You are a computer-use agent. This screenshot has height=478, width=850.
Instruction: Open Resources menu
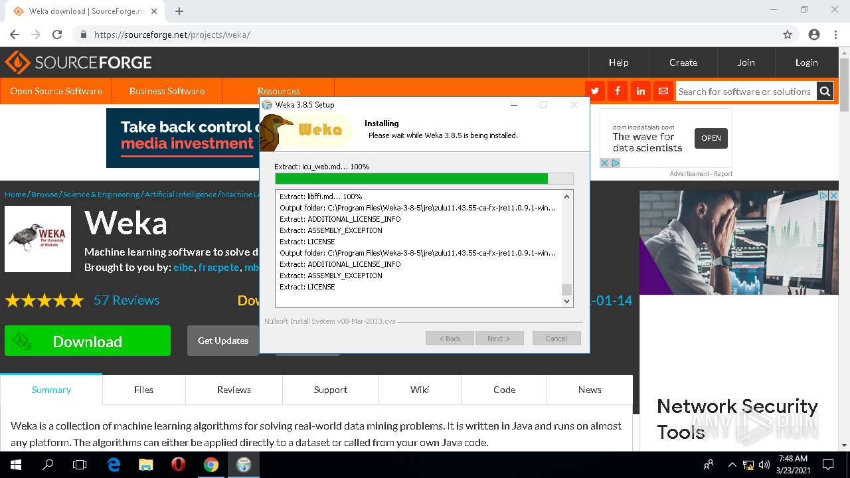point(278,91)
